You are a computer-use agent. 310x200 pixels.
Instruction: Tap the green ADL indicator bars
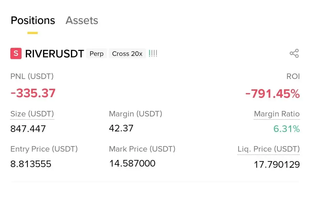153,53
